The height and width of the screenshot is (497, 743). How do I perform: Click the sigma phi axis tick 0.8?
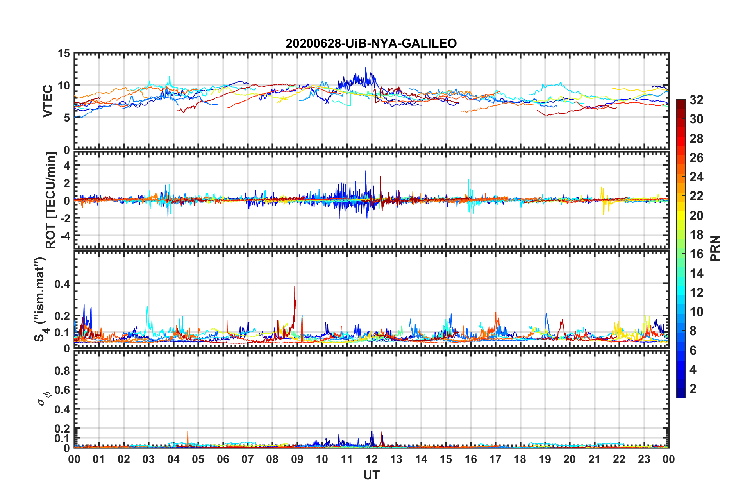pos(62,370)
